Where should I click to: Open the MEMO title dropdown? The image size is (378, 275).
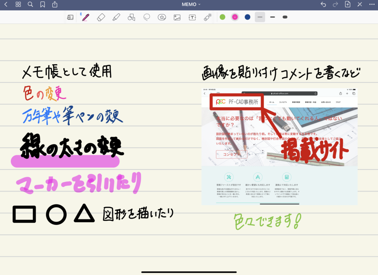click(x=191, y=4)
